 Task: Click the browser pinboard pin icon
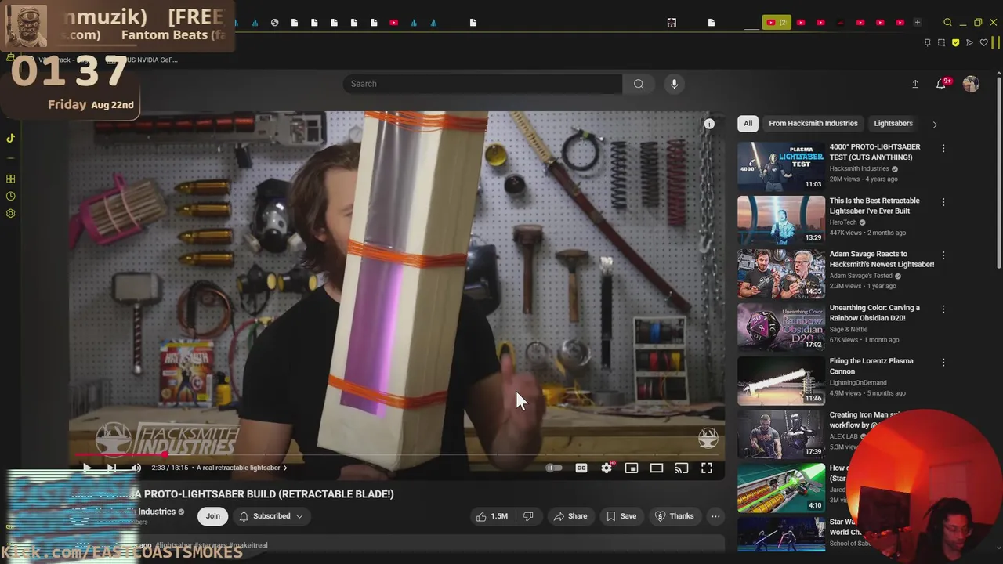pyautogui.click(x=928, y=43)
